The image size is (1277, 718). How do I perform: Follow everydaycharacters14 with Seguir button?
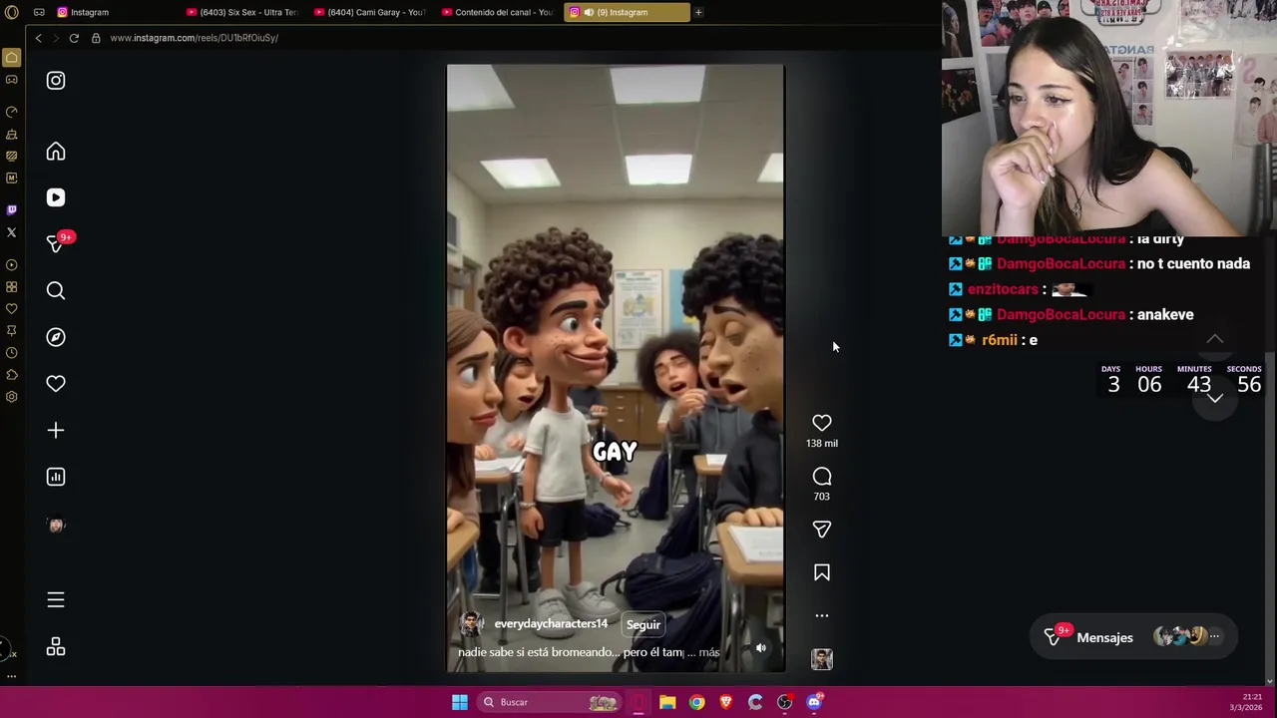(x=643, y=624)
